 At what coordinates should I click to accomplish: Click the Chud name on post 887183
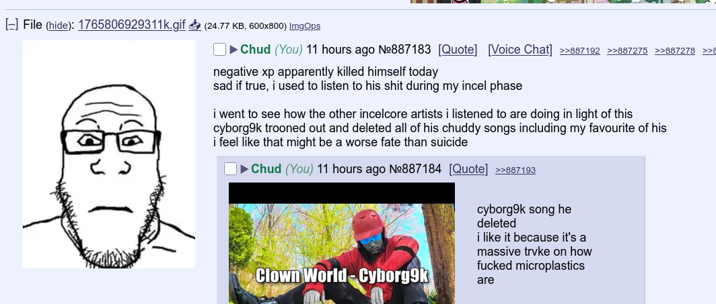pyautogui.click(x=255, y=49)
